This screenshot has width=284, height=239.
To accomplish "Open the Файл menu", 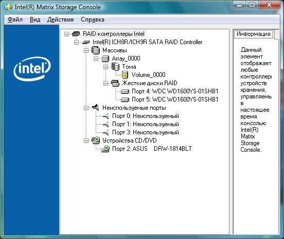I will pyautogui.click(x=15, y=19).
